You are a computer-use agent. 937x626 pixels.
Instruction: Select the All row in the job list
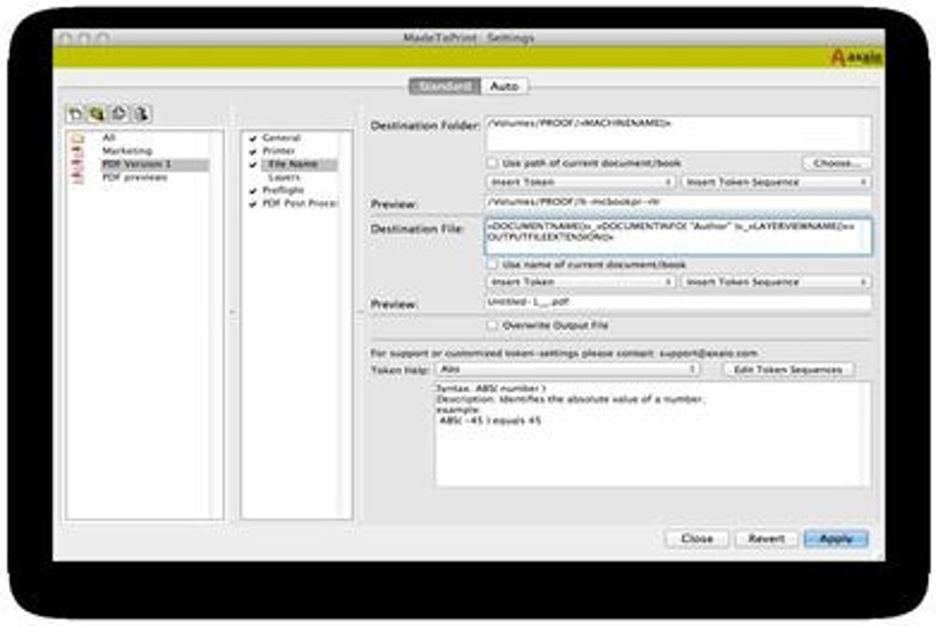pyautogui.click(x=108, y=138)
